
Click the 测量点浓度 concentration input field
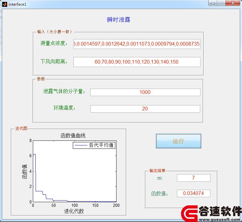tap(137, 44)
